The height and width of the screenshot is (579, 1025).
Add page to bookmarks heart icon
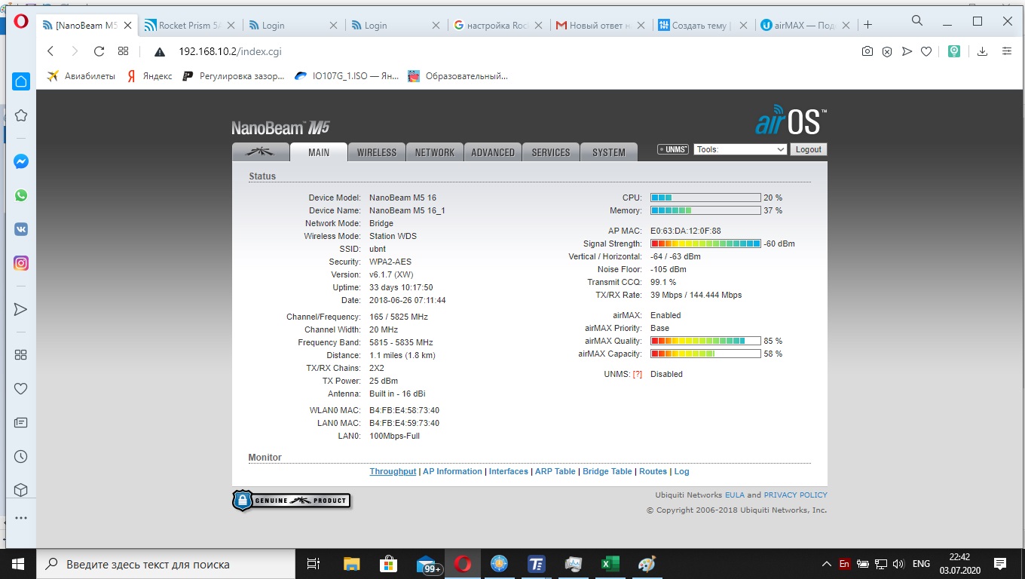click(x=926, y=51)
